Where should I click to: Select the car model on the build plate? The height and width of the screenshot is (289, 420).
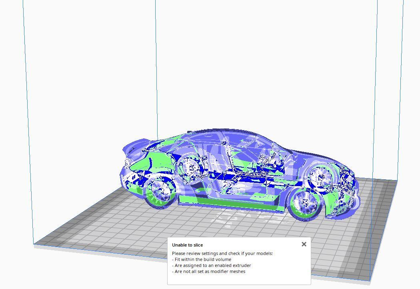click(x=239, y=174)
